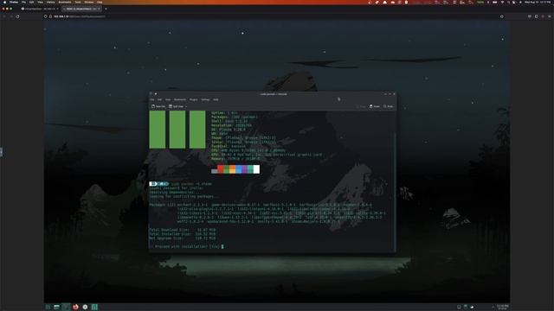Click the 'Proceed with installation' prompt text
This screenshot has width=554, height=311.
tap(186, 246)
